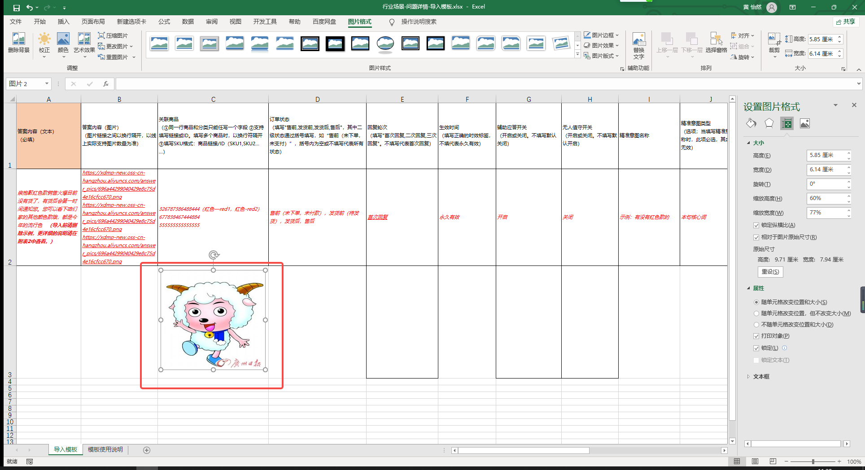Click the insert function fx icon

click(106, 84)
